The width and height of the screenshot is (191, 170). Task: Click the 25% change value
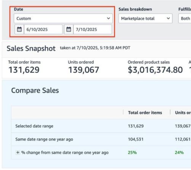tap(132, 152)
